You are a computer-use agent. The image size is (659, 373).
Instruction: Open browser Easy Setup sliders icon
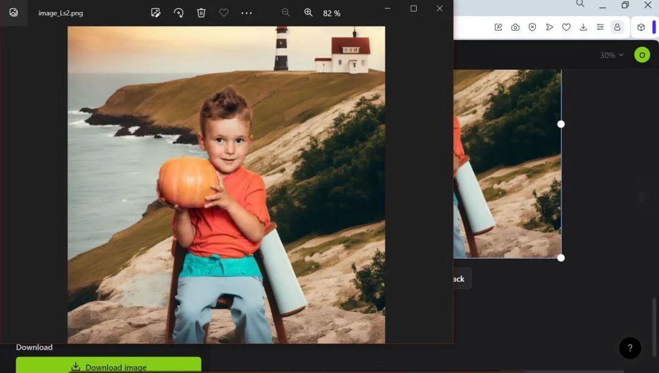click(x=600, y=27)
